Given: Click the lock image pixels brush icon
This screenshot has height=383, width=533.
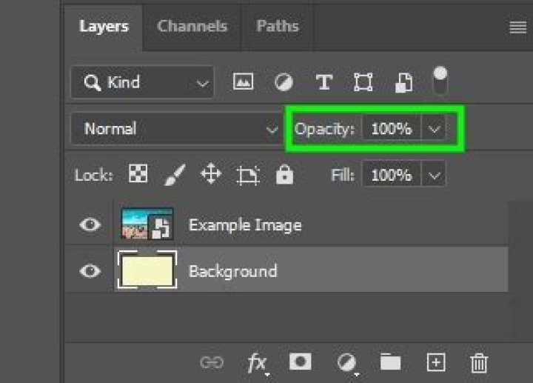Looking at the screenshot, I should point(174,175).
